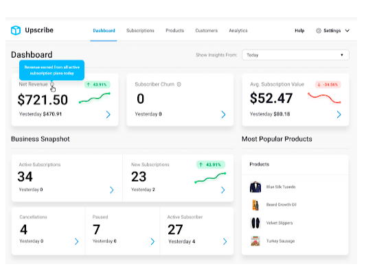This screenshot has width=366, height=273.
Task: Select the Blue Silk Tuxedo thumbnail
Action: tap(255, 187)
